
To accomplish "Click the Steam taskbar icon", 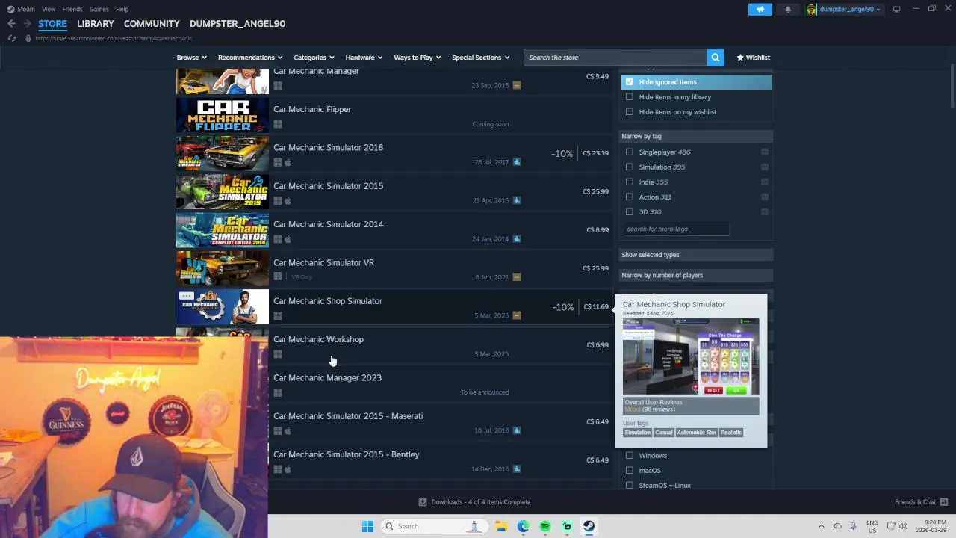I will tap(589, 526).
